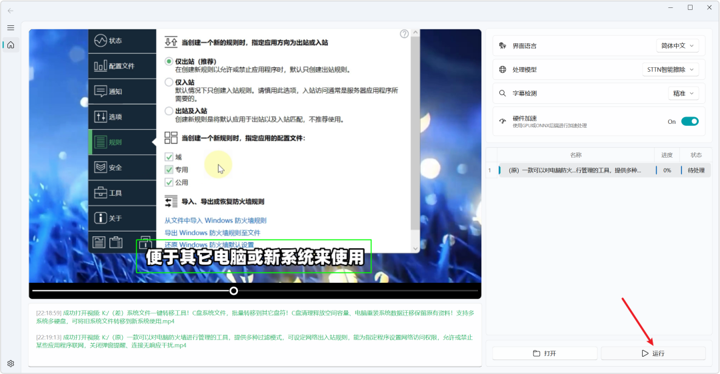
Task: Open settings gear in left sidebar
Action: 11,363
